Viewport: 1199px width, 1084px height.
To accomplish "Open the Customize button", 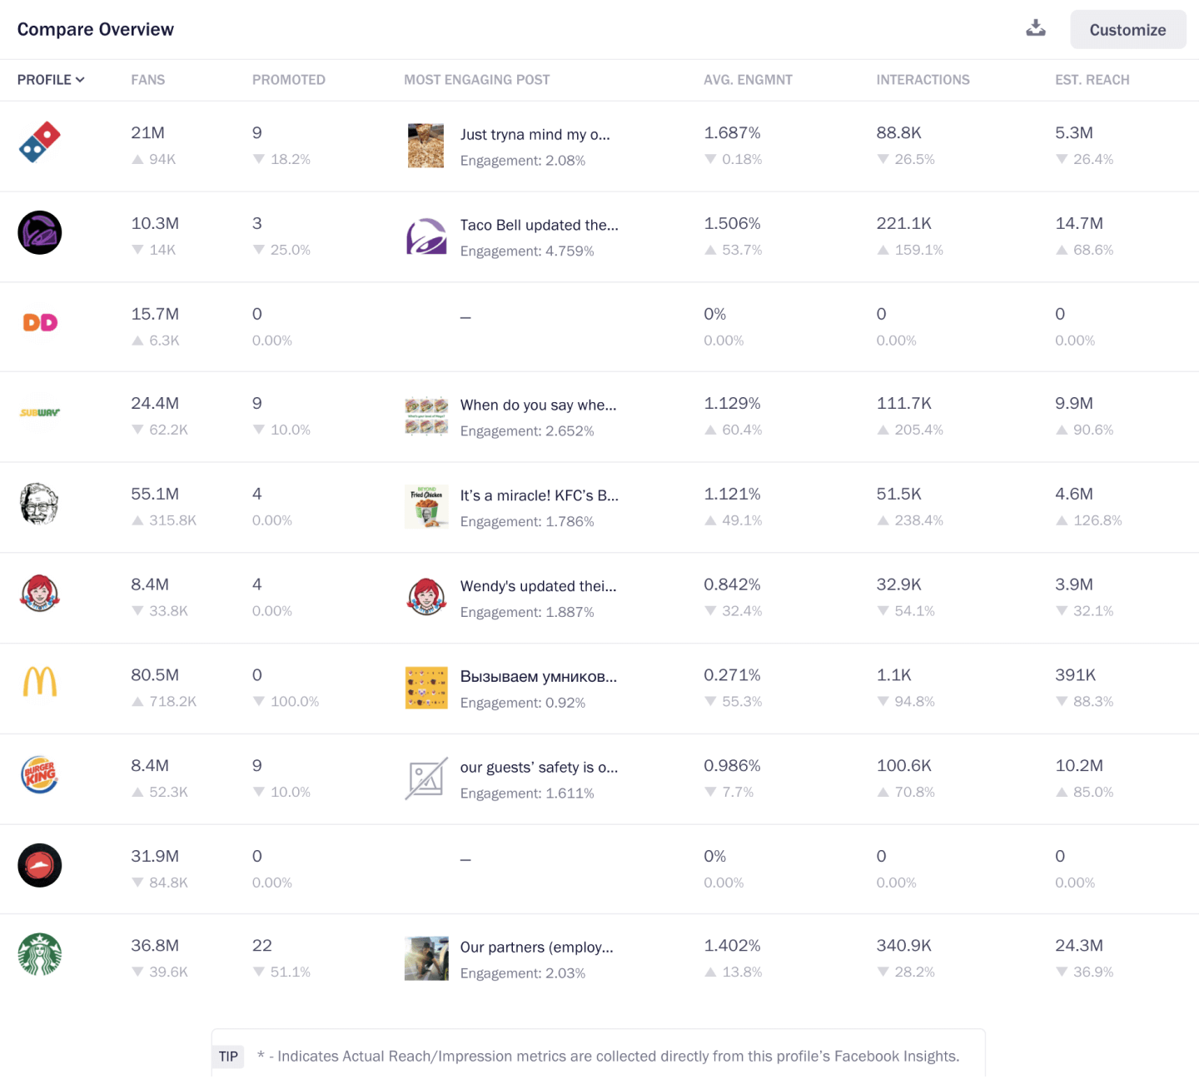I will (1127, 30).
